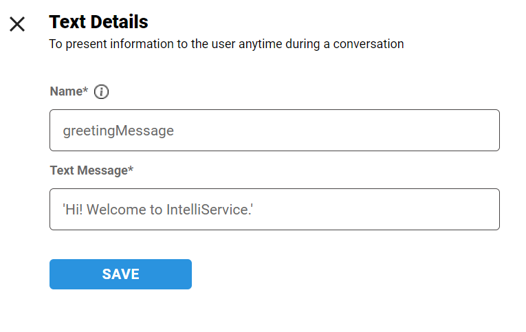Click the "Text Message*" field label

tap(91, 170)
